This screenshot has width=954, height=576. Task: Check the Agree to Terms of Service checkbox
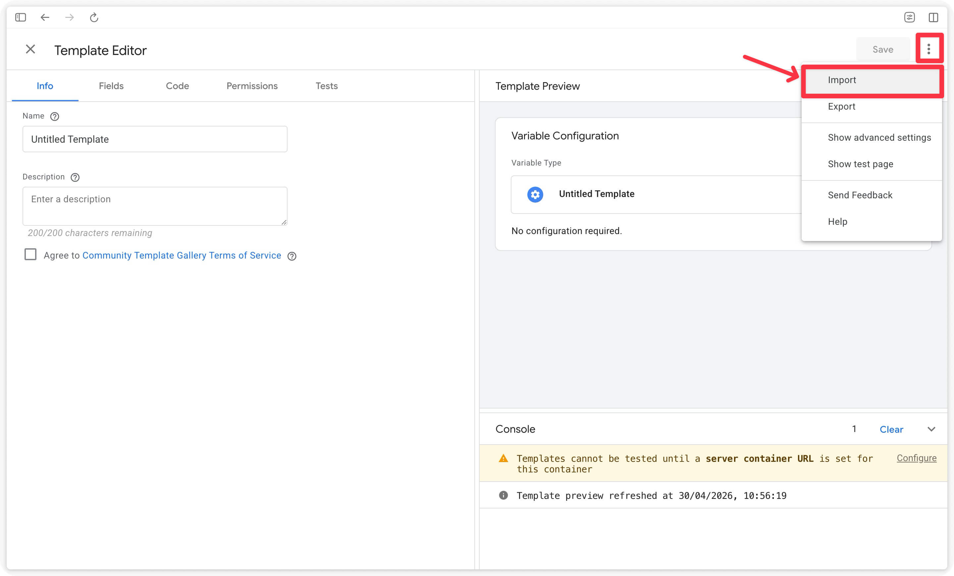30,255
